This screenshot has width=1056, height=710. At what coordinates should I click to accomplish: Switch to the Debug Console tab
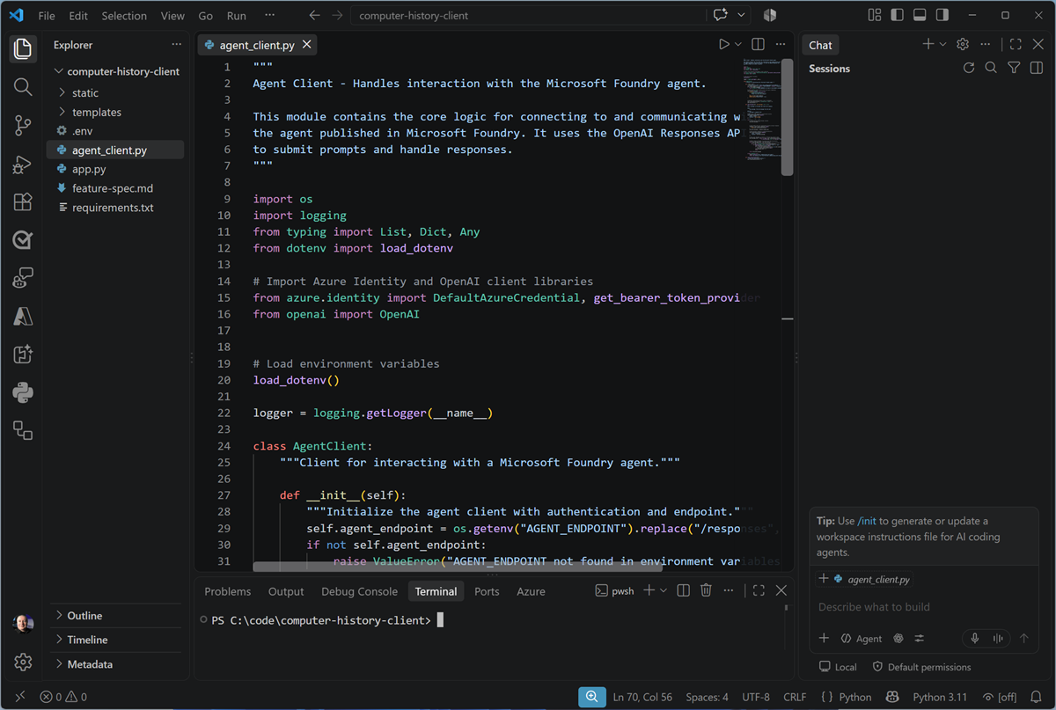point(359,591)
